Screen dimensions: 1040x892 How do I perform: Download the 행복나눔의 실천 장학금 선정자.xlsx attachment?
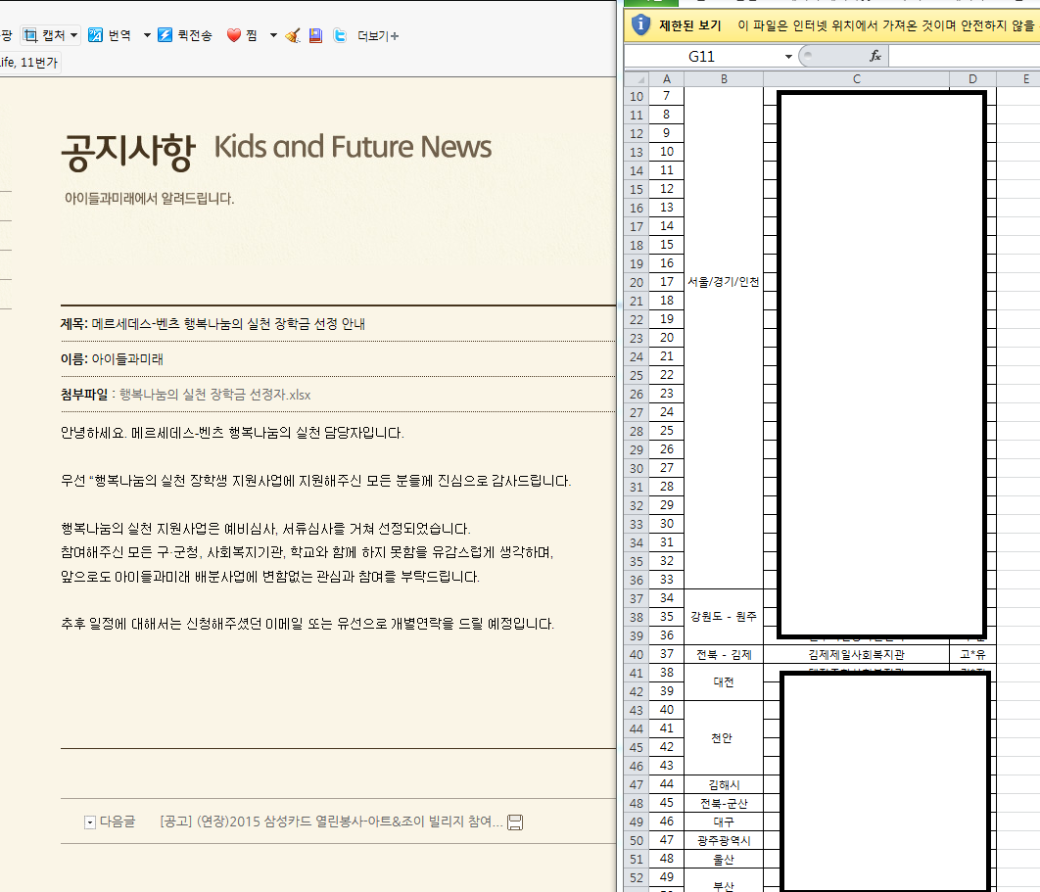(x=214, y=395)
